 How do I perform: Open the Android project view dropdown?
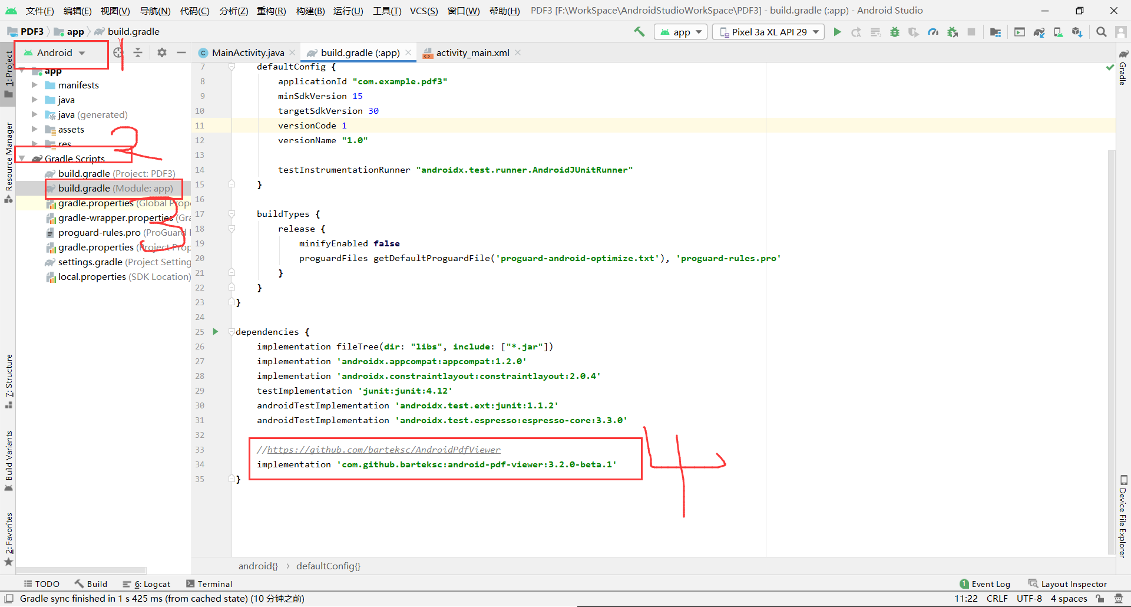click(54, 52)
